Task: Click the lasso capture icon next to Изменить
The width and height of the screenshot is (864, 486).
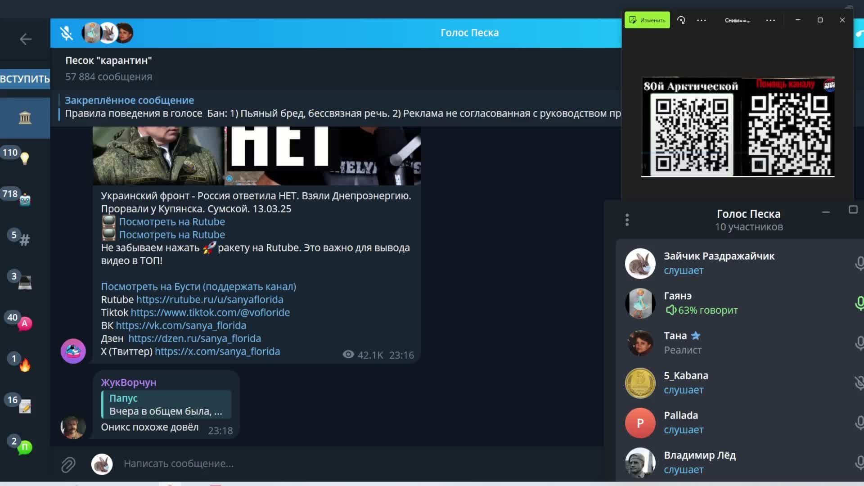Action: coord(681,20)
